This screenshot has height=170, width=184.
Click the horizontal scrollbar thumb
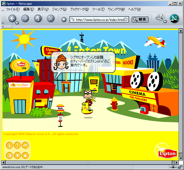(89, 162)
